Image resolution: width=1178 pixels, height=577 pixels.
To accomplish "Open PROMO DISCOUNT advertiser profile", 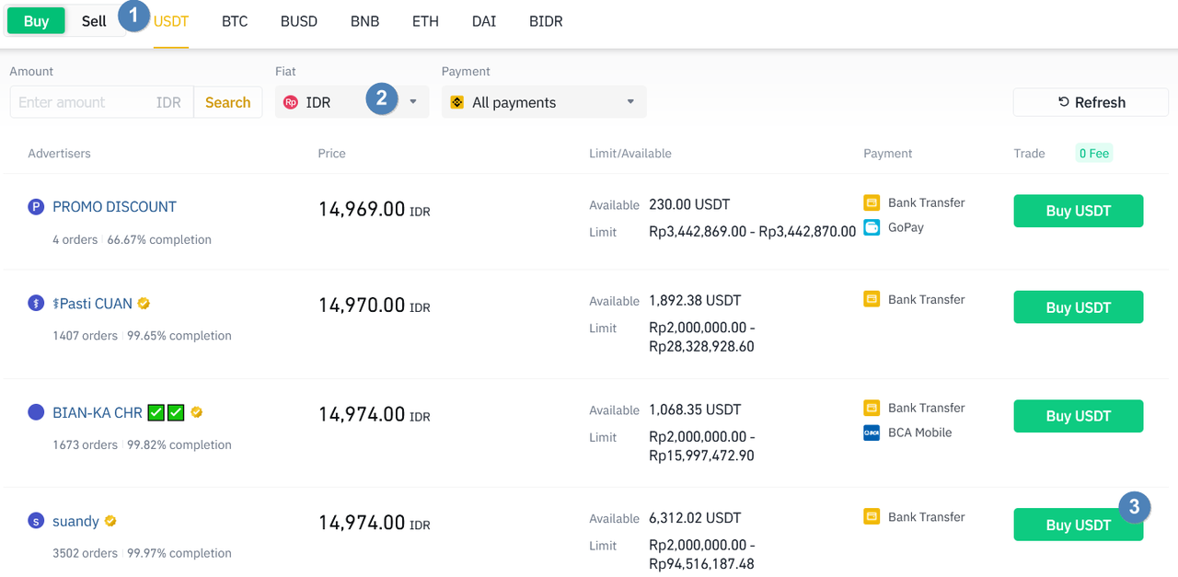I will [114, 207].
